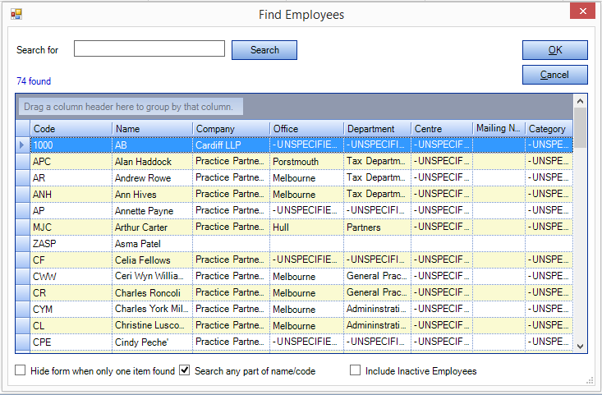
Task: Click the current row indicator arrow
Action: pyautogui.click(x=22, y=145)
